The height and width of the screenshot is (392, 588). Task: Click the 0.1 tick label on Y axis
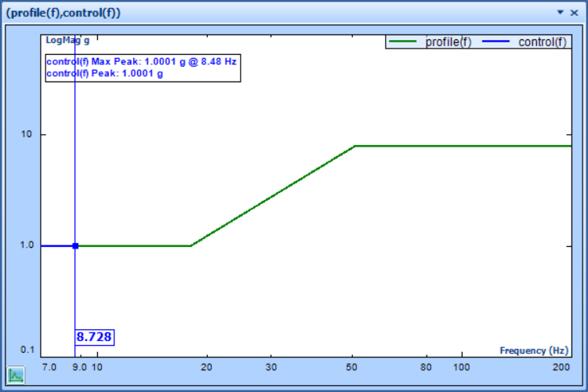coord(27,350)
